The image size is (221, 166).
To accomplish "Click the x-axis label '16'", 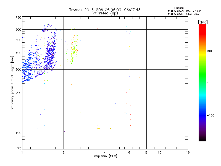I will point(188,152).
